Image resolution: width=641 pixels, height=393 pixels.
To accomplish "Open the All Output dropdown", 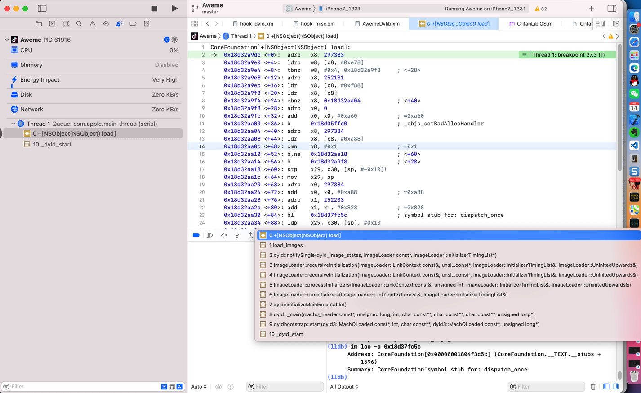I will click(x=344, y=387).
